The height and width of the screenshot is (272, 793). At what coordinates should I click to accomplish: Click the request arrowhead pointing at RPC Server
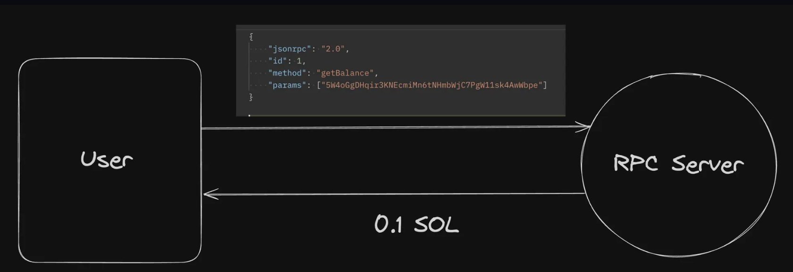[584, 127]
